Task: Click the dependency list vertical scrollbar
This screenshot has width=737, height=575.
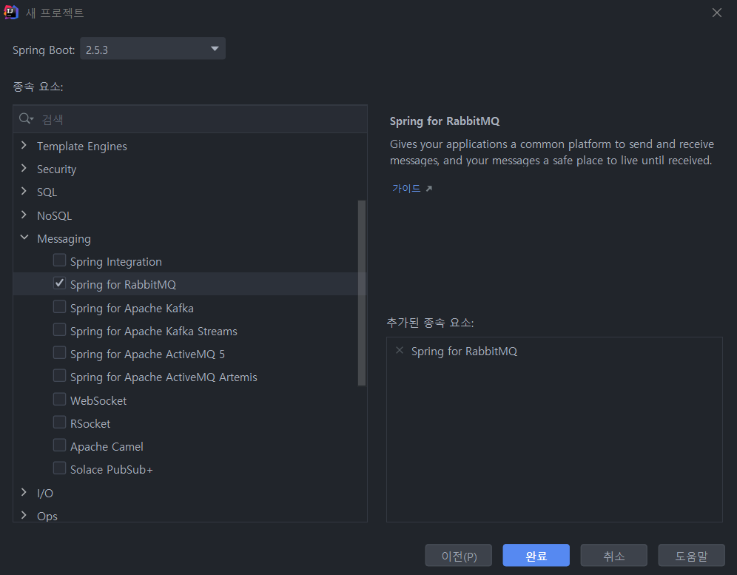Action: 361,293
